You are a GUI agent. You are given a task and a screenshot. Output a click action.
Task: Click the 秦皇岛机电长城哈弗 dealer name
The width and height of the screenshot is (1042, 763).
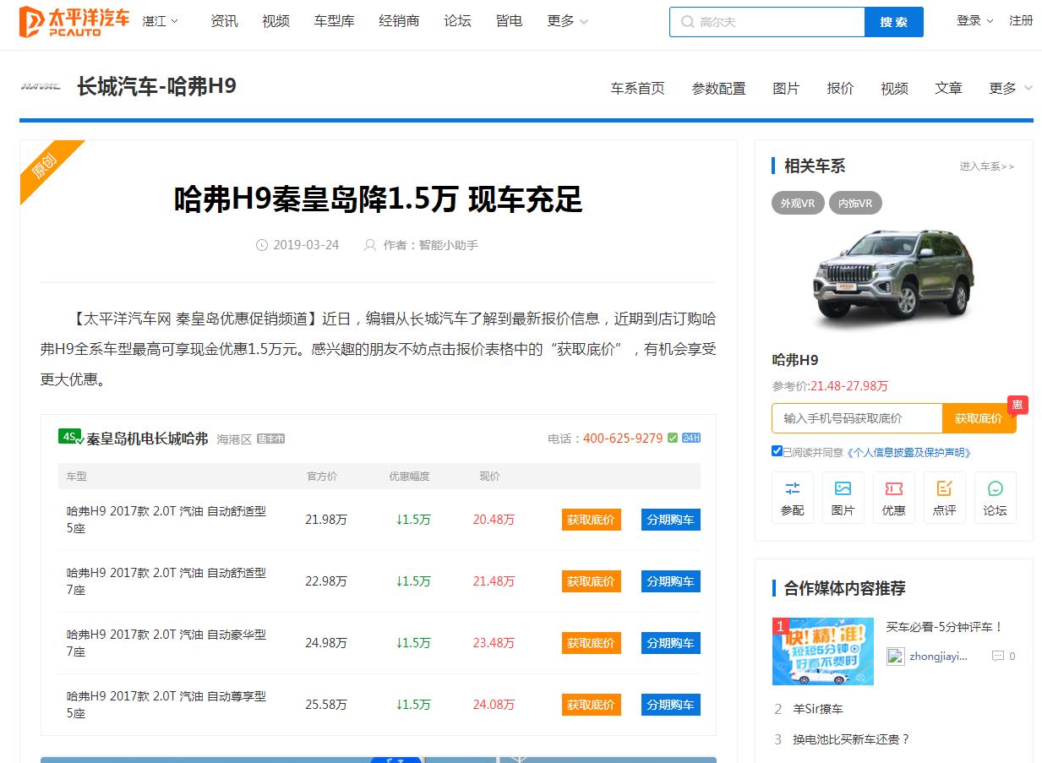(148, 439)
